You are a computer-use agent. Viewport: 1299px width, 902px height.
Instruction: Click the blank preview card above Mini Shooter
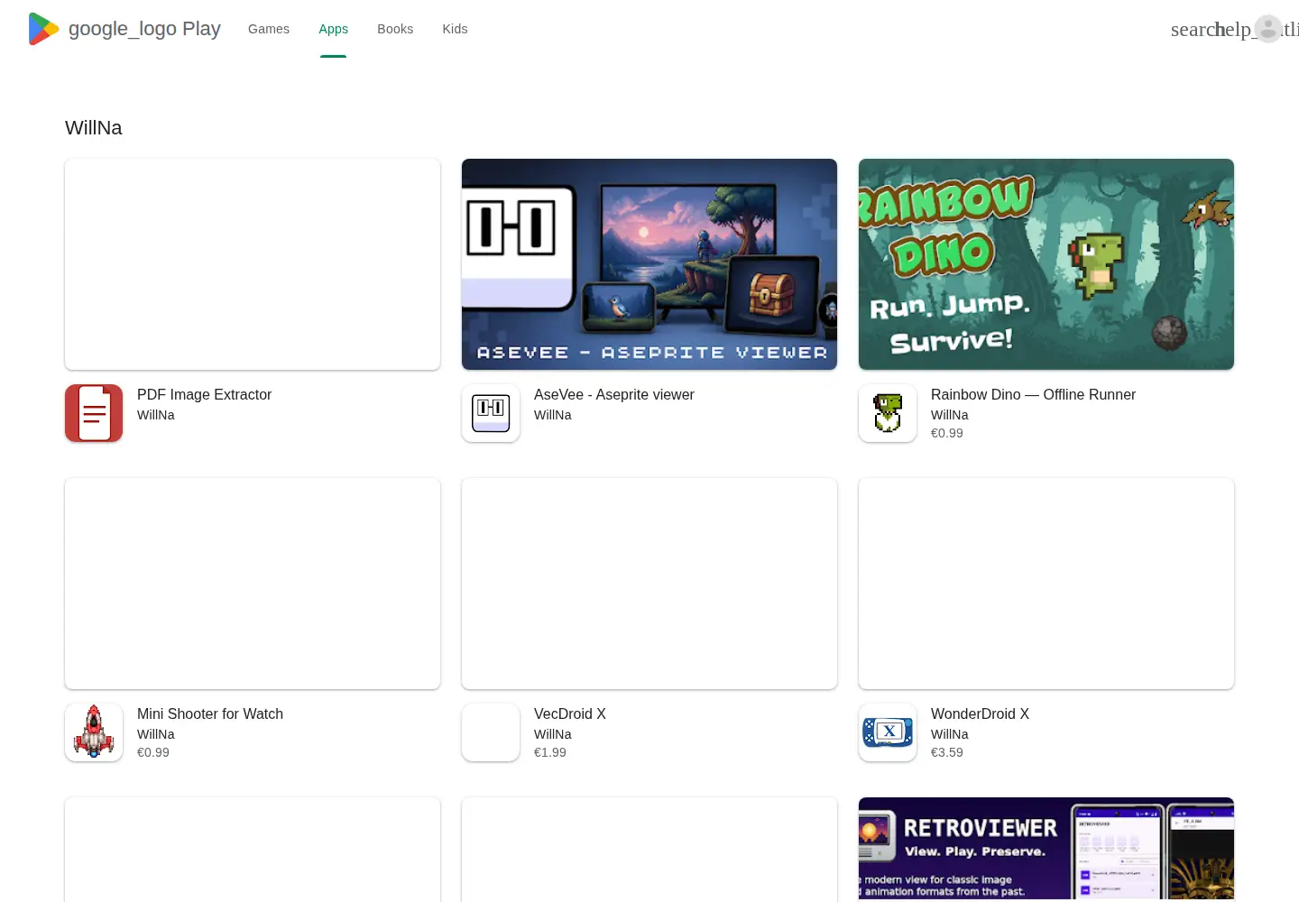[x=253, y=584]
